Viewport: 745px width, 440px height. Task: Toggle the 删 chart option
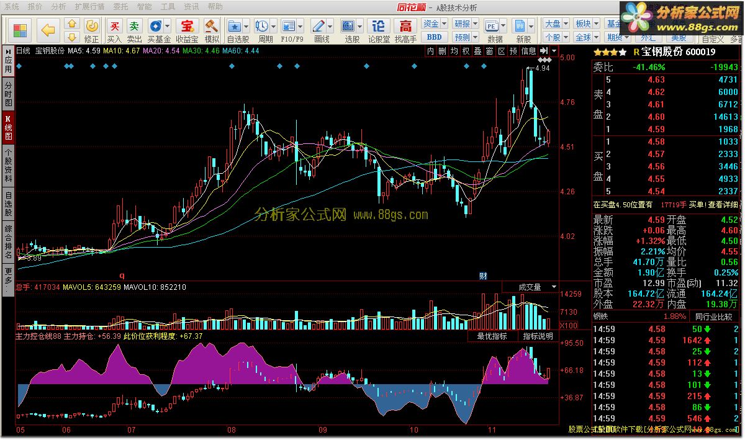tap(442, 51)
